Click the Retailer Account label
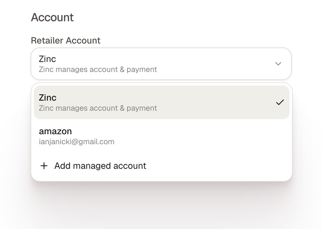The image size is (322, 229). coord(66,40)
